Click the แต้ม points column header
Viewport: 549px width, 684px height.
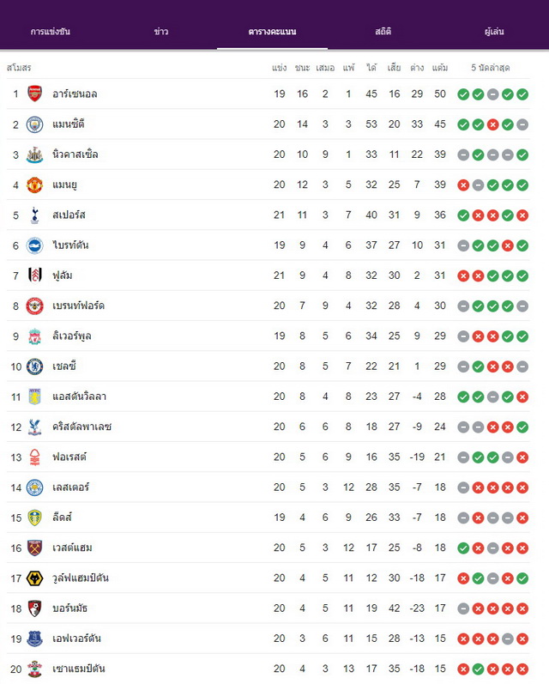click(440, 68)
